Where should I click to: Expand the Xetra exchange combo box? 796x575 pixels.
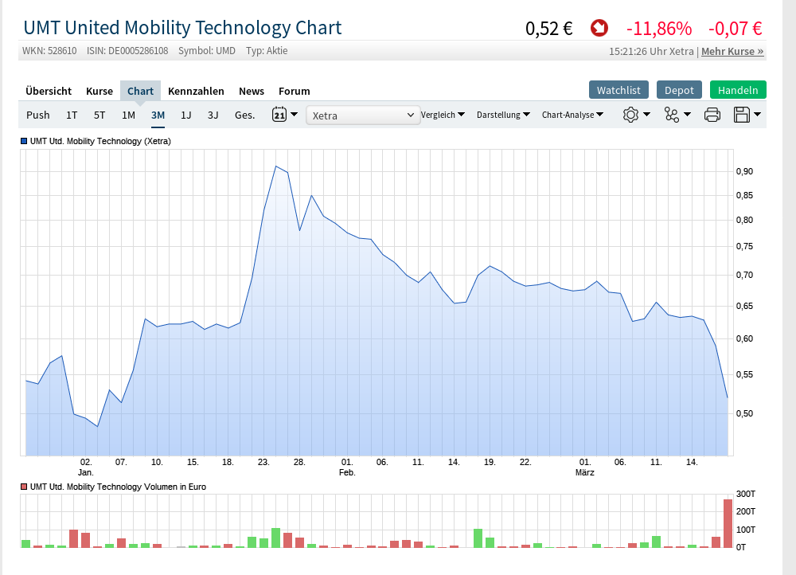(363, 115)
